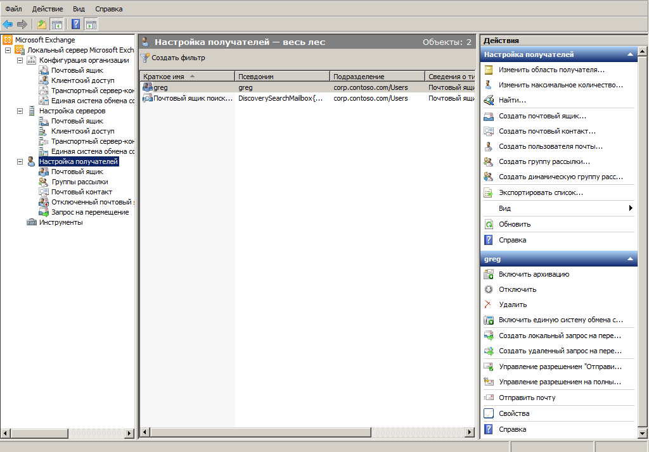The width and height of the screenshot is (649, 452).
Task: Click Создать удаленный запрос на перемещение
Action: (x=560, y=351)
